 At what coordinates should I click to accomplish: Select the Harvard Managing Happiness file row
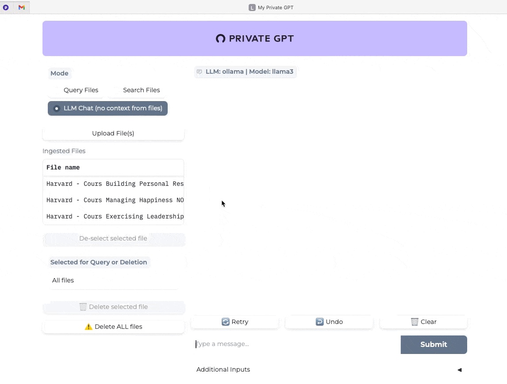point(113,200)
